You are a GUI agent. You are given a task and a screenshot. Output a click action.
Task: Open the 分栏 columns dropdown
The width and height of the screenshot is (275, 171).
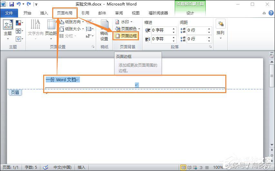tap(68, 36)
